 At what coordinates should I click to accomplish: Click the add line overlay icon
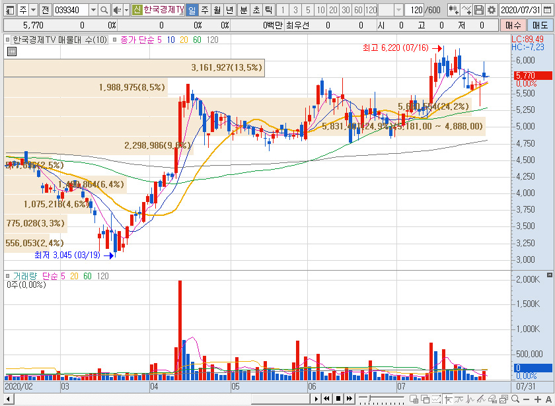point(466,10)
